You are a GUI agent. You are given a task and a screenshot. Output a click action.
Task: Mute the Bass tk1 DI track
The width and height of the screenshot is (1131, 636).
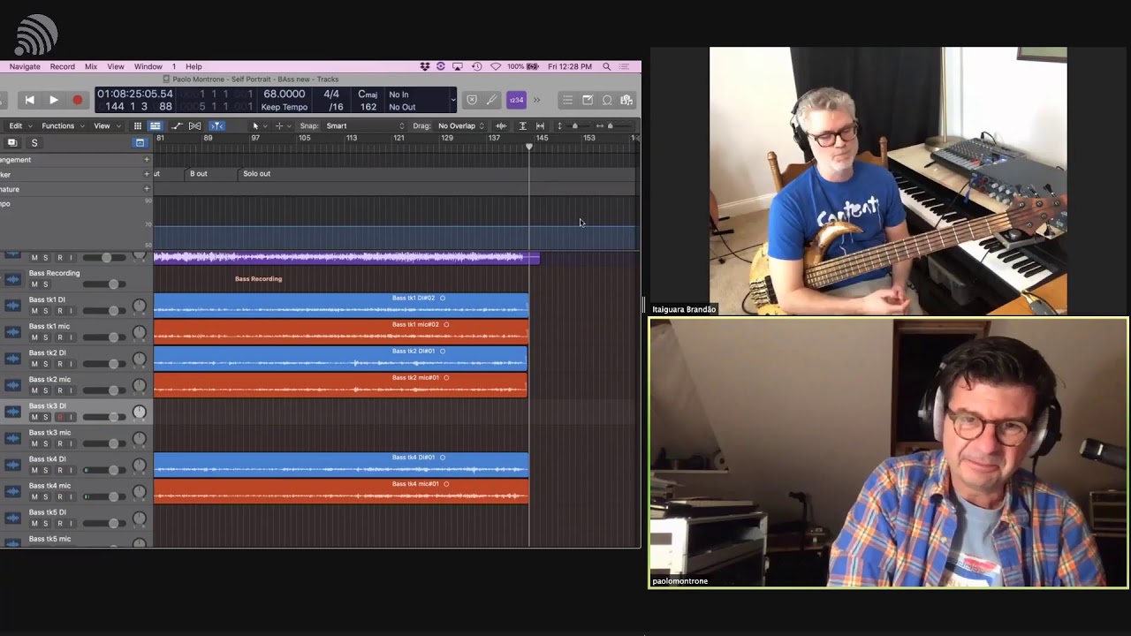[x=34, y=311]
